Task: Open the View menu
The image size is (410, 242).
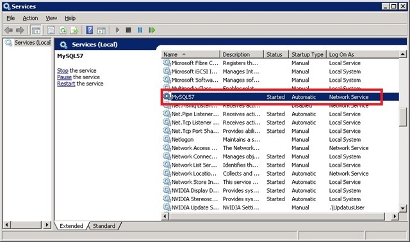Action: 51,19
